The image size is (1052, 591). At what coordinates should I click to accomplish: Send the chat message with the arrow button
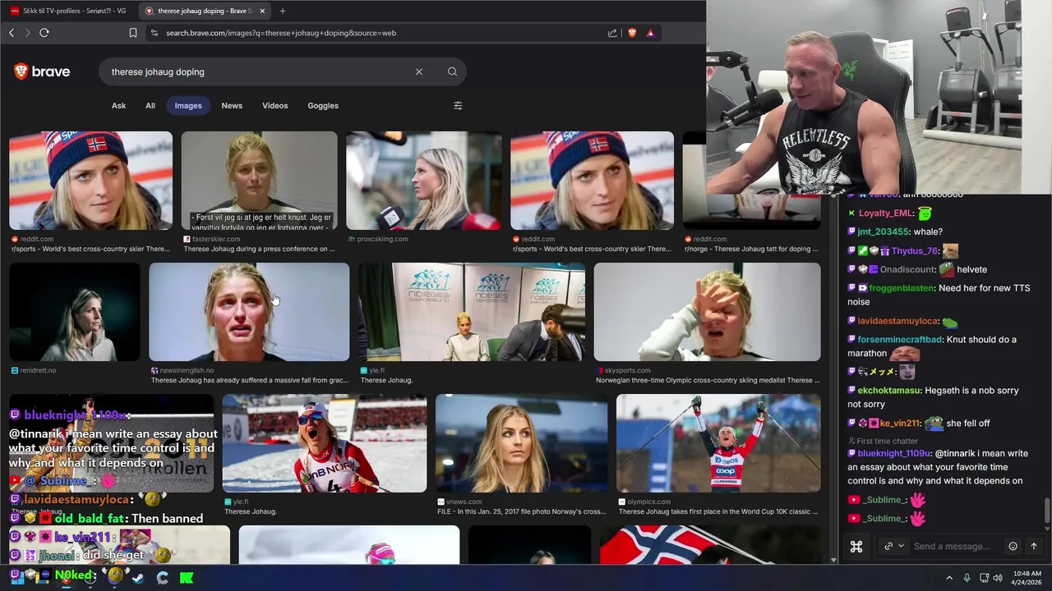pos(1034,546)
